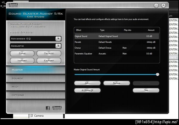Screen dimensions: 179x125
Task: Open the Advanced EQ effects dropdown arrow
Action: tap(58, 39)
